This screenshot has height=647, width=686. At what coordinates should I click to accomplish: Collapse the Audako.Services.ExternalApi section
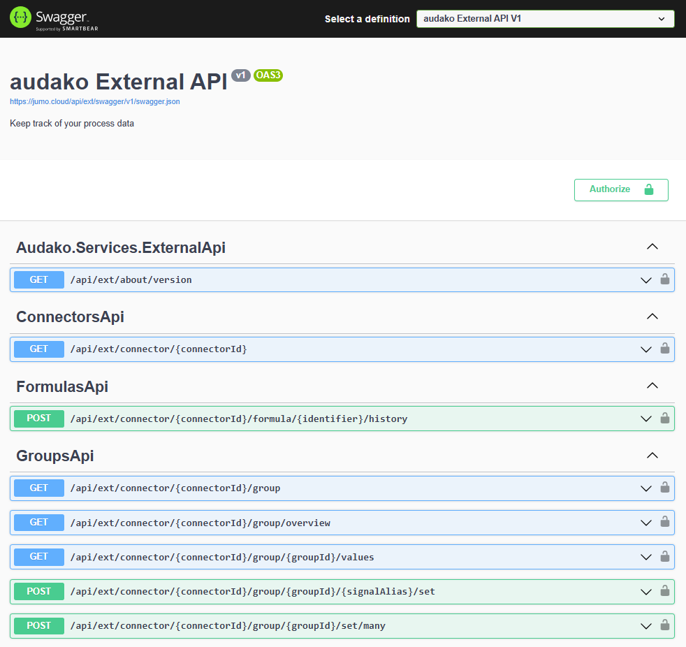tap(652, 247)
